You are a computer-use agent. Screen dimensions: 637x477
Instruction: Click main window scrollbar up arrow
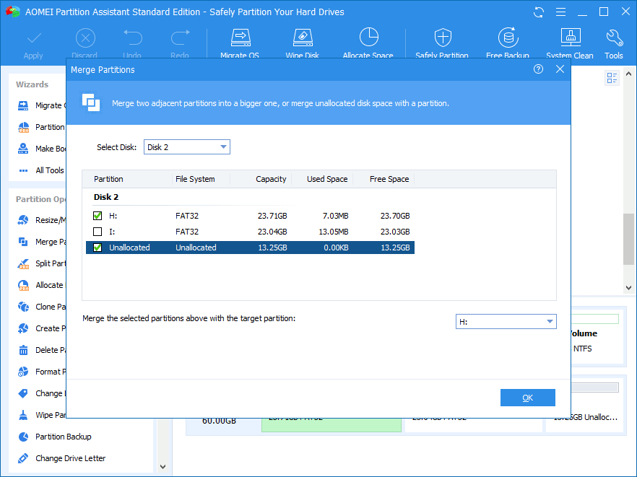pyautogui.click(x=628, y=74)
